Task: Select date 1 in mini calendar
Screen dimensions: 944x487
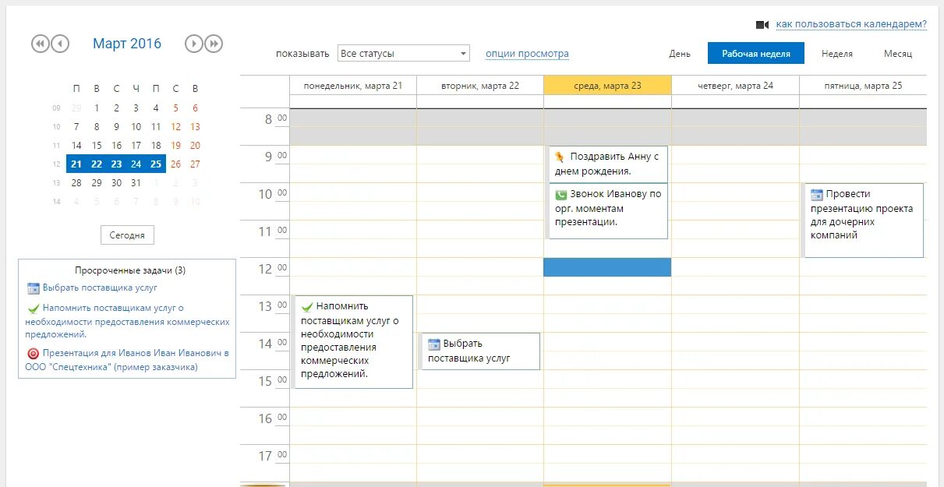Action: (97, 108)
